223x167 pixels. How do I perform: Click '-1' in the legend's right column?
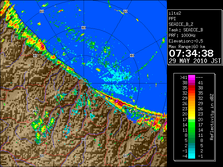point(200,156)
